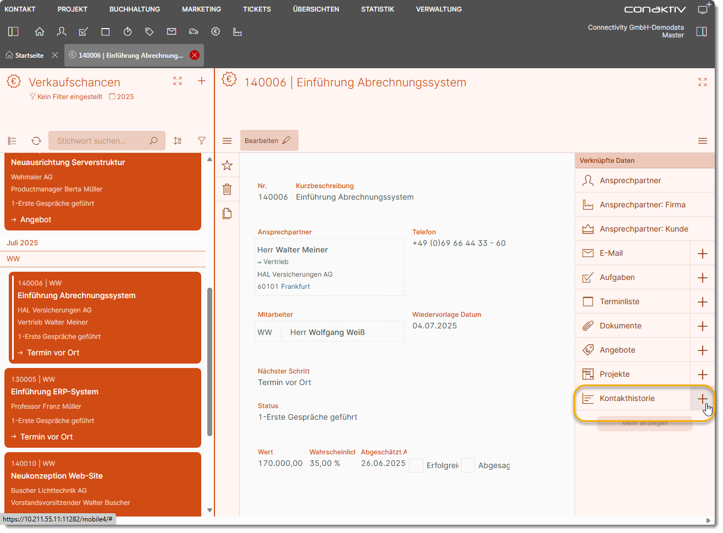Open the sort order dropdown in list
The image size is (723, 533).
point(178,141)
